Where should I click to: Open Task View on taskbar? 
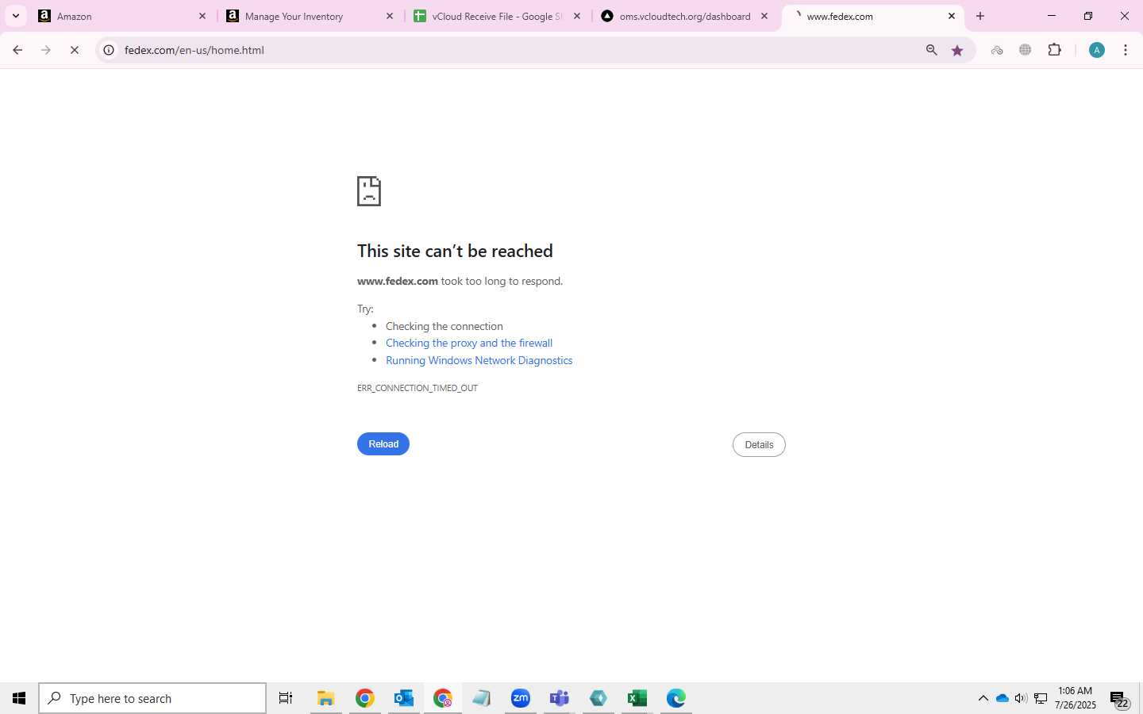tap(286, 698)
